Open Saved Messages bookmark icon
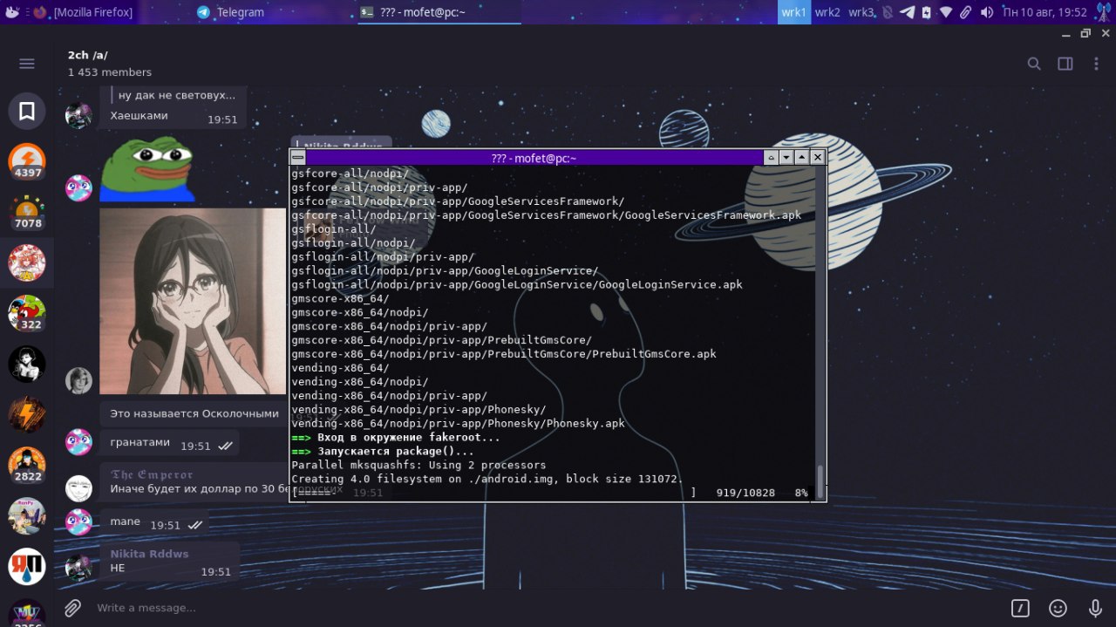1116x627 pixels. (27, 111)
